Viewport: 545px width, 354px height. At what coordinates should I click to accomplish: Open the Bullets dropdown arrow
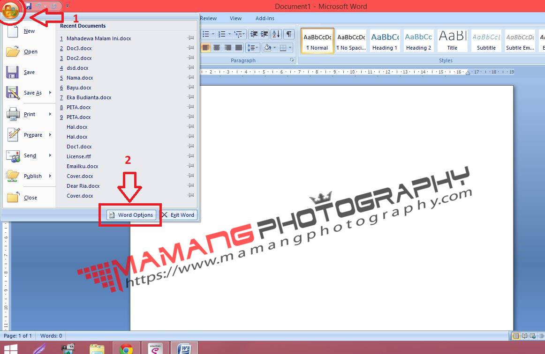pos(213,34)
